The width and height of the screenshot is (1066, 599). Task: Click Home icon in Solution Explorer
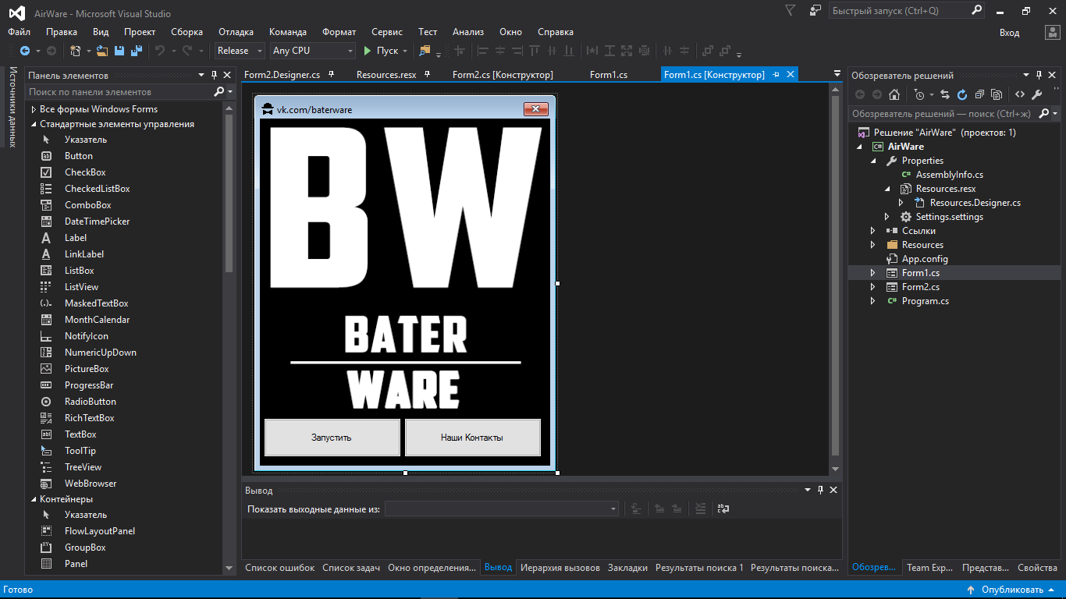tap(894, 94)
